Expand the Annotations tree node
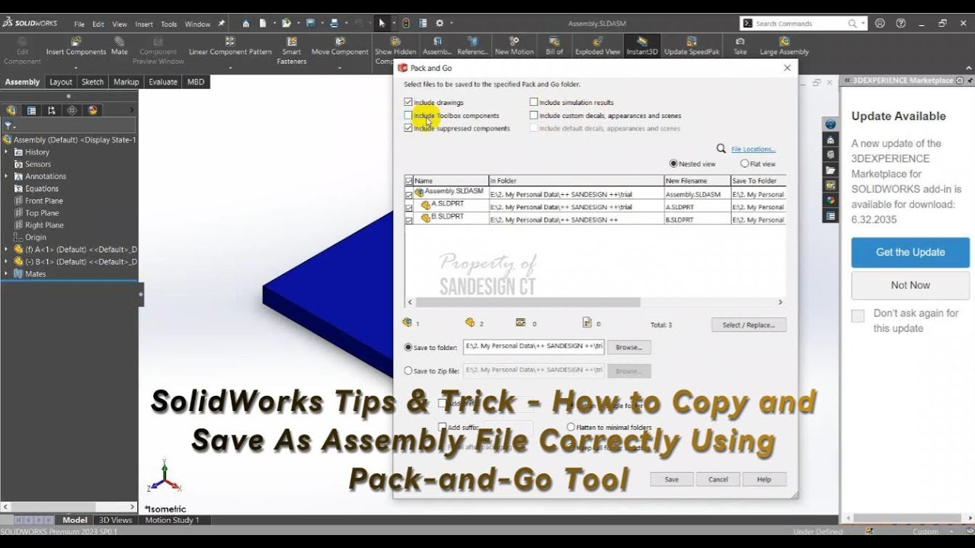 (7, 177)
